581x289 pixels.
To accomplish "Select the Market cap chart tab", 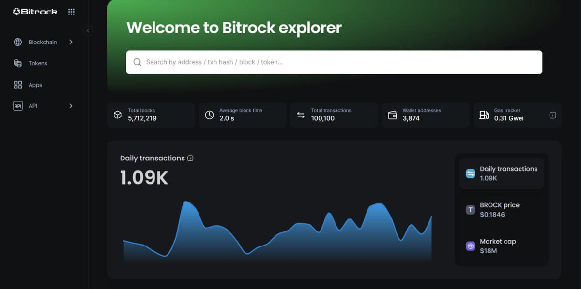I will coord(502,246).
